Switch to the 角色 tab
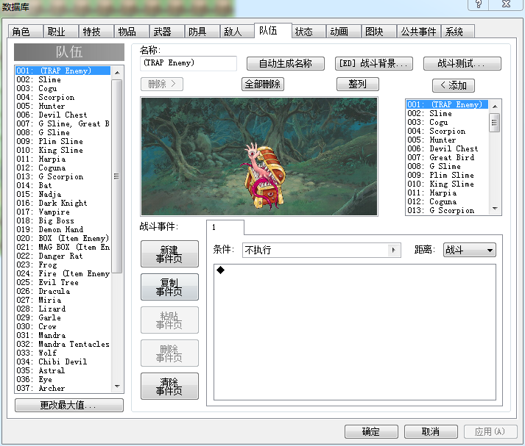Screen dimensions: 525x446 26,32
